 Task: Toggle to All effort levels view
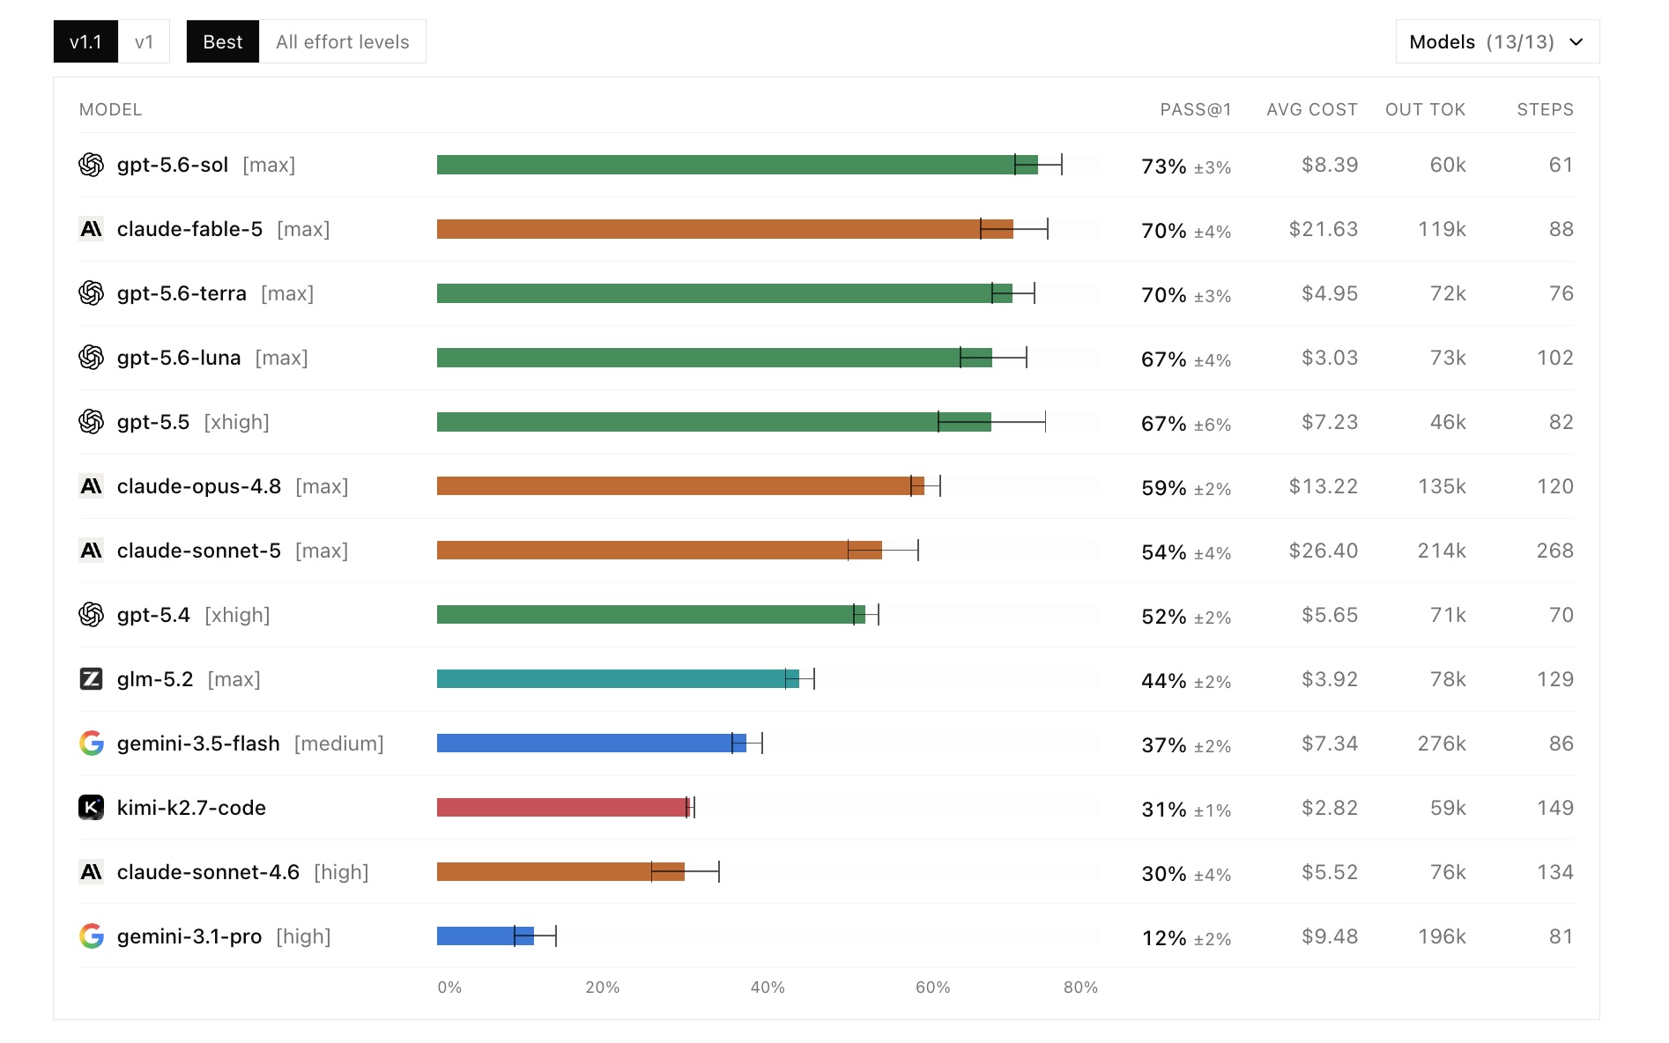[x=343, y=41]
